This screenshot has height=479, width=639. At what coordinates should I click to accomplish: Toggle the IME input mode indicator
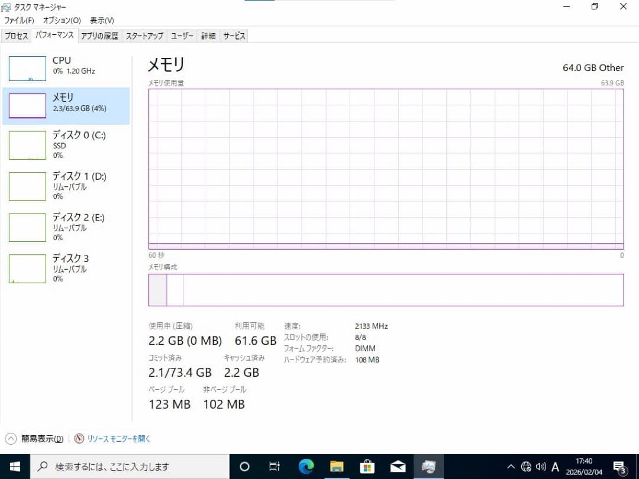pos(555,467)
